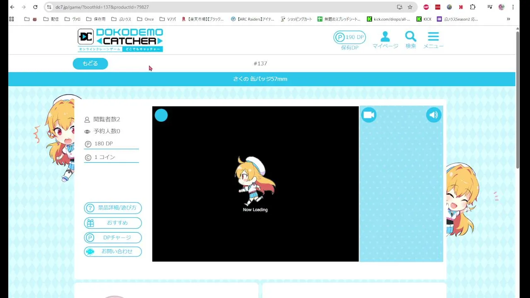Open the ぶいラスSeason2 bookmark
This screenshot has height=298, width=530.
click(x=458, y=19)
